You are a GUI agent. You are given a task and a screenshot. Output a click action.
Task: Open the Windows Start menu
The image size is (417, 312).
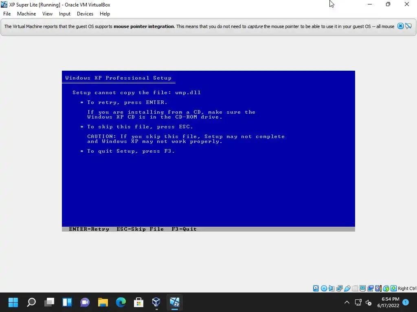point(13,302)
